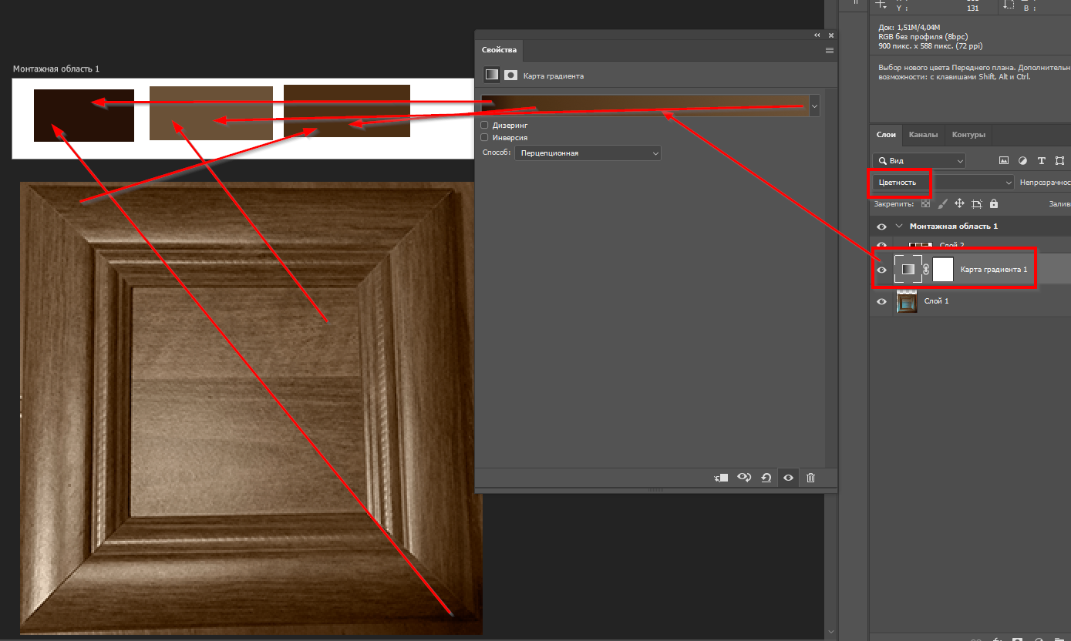The image size is (1071, 641).
Task: Click the document scroll down arrow
Action: [831, 633]
